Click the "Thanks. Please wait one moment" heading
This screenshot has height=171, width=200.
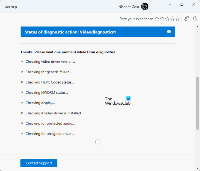pyautogui.click(x=69, y=52)
